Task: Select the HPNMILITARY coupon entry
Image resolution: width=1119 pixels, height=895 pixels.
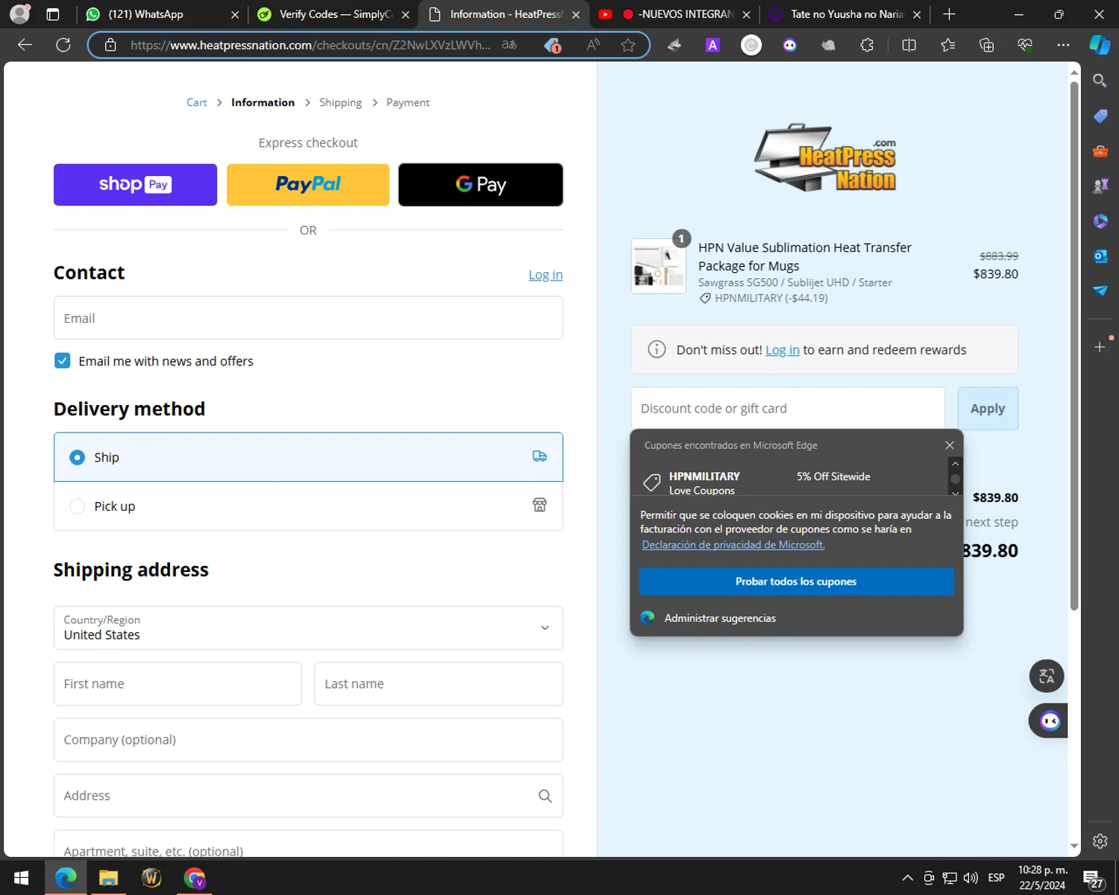Action: (793, 483)
